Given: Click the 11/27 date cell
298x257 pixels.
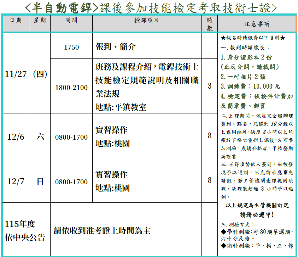Looking at the screenshot, I should (x=16, y=74).
